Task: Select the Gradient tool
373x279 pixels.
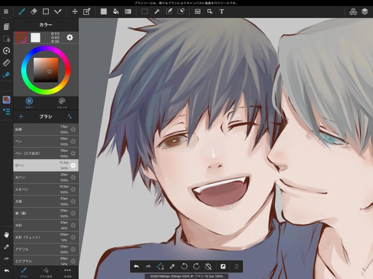Action: [x=128, y=11]
